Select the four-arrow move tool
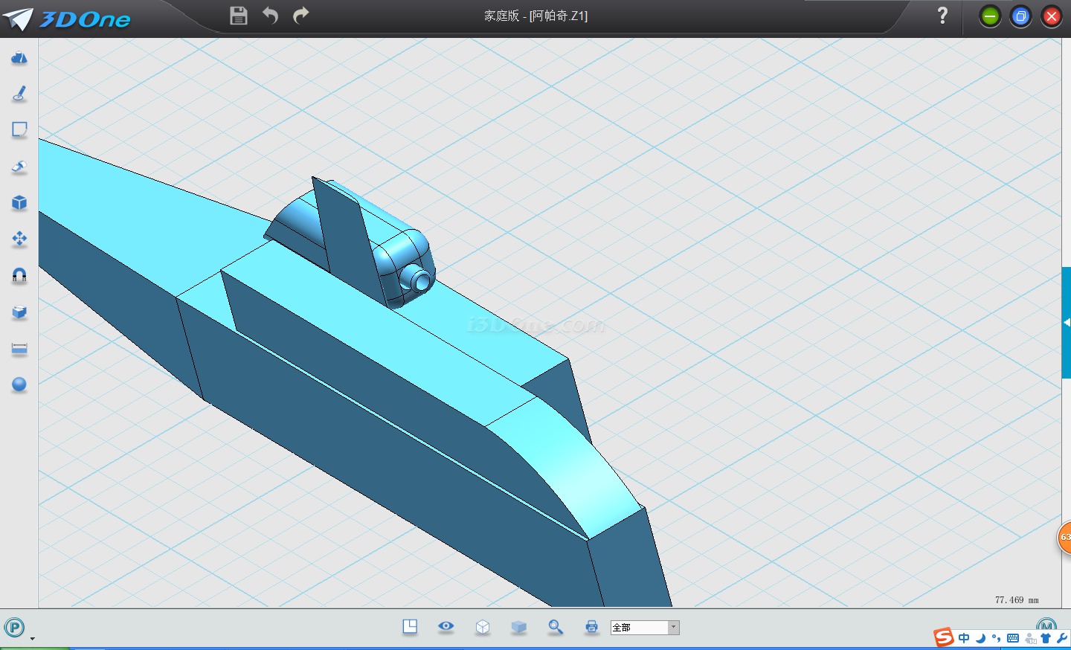This screenshot has height=650, width=1071. tap(19, 239)
